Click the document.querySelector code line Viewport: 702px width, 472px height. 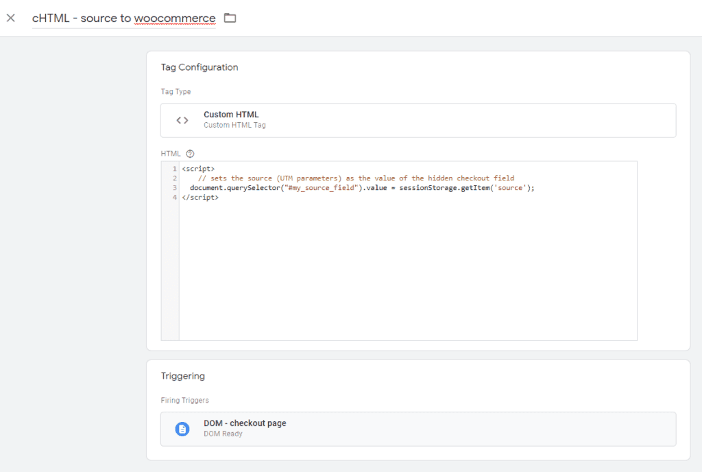(362, 188)
